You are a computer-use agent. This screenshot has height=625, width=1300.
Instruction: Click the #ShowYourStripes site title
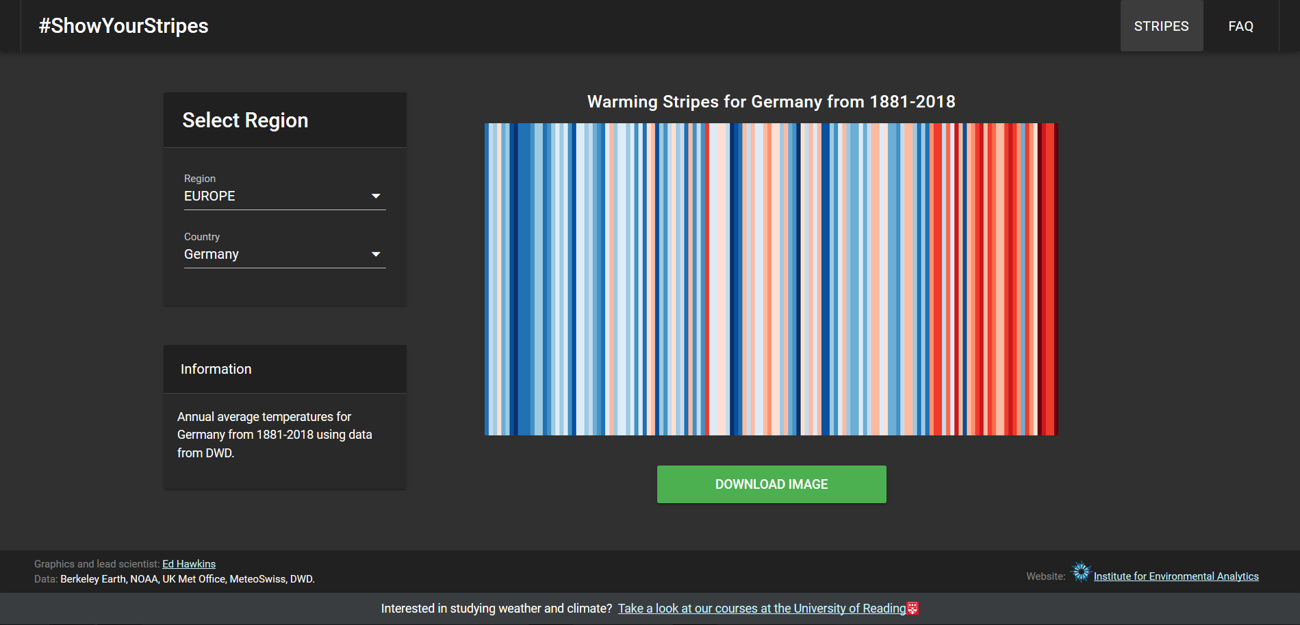tap(123, 26)
